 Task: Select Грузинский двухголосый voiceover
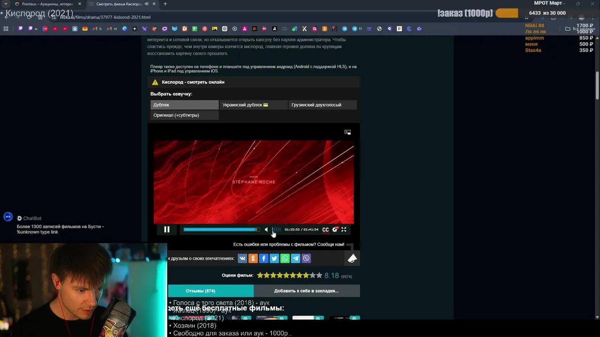(x=322, y=105)
